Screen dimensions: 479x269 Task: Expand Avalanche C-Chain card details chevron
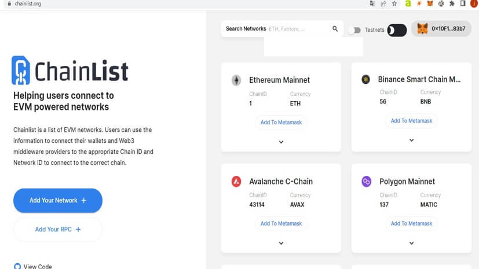(x=281, y=243)
